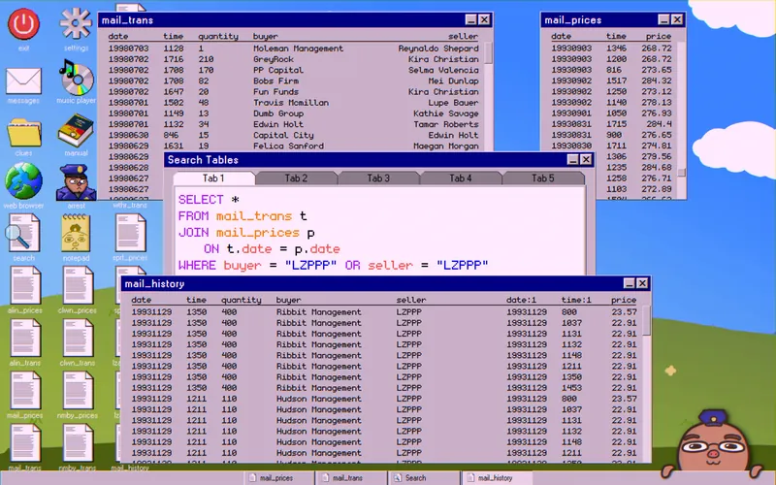This screenshot has height=485, width=776.
Task: Select Search in the taskbar
Action: (423, 478)
